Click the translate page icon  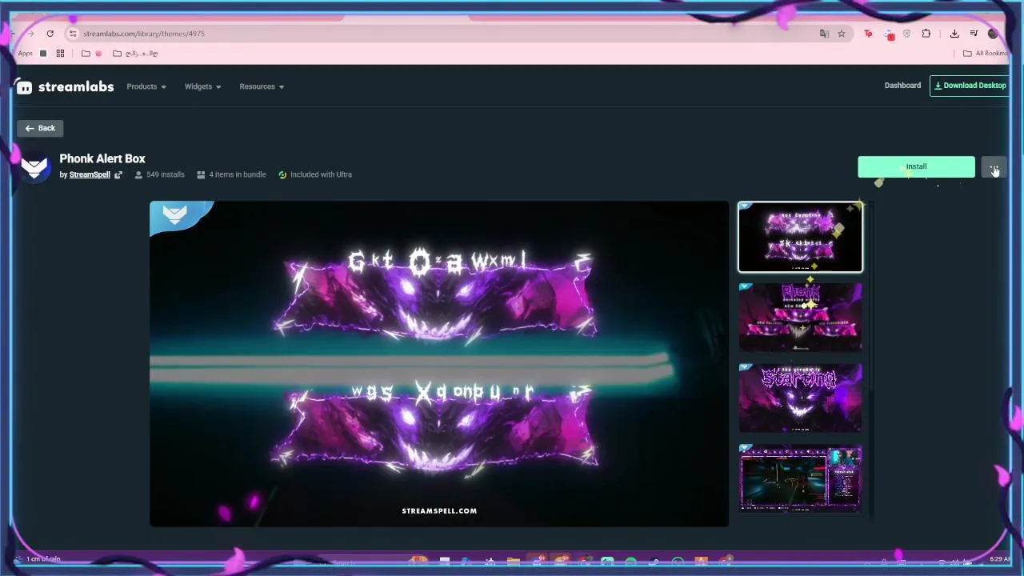tap(824, 34)
